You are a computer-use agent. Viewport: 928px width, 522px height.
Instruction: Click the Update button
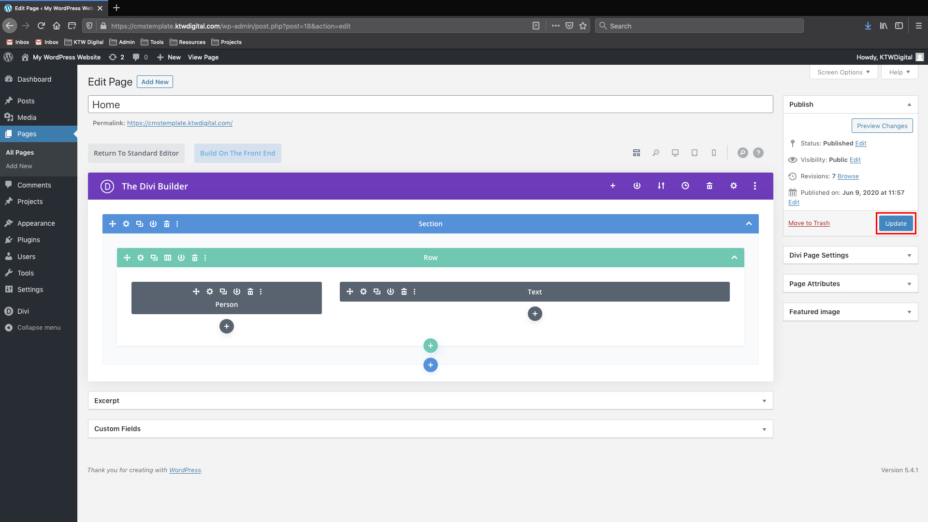tap(896, 223)
